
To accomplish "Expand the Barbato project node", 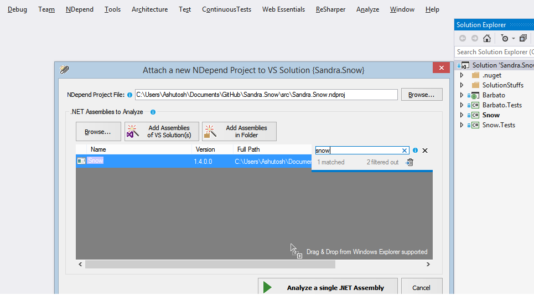I will [x=462, y=95].
